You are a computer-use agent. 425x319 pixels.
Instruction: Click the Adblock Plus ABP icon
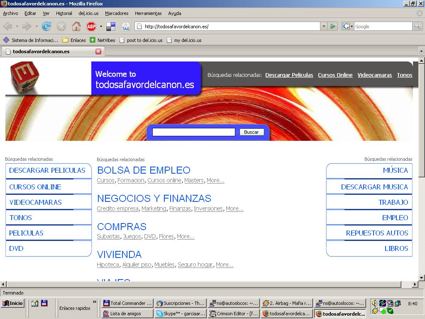coord(91,27)
